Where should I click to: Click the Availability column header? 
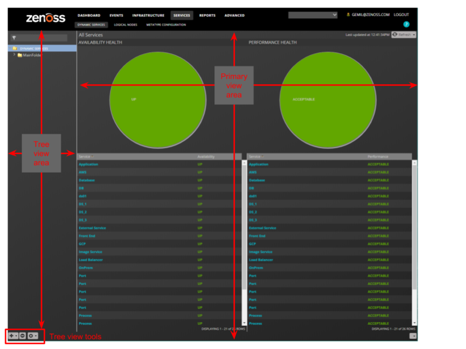pyautogui.click(x=206, y=156)
